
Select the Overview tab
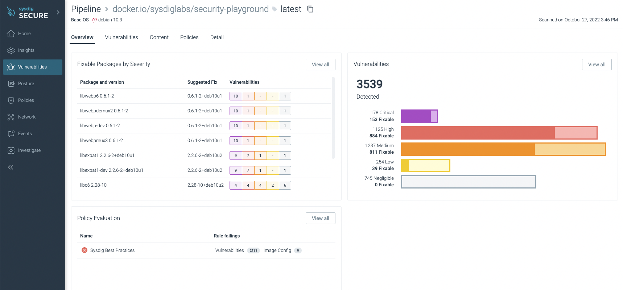pos(82,37)
